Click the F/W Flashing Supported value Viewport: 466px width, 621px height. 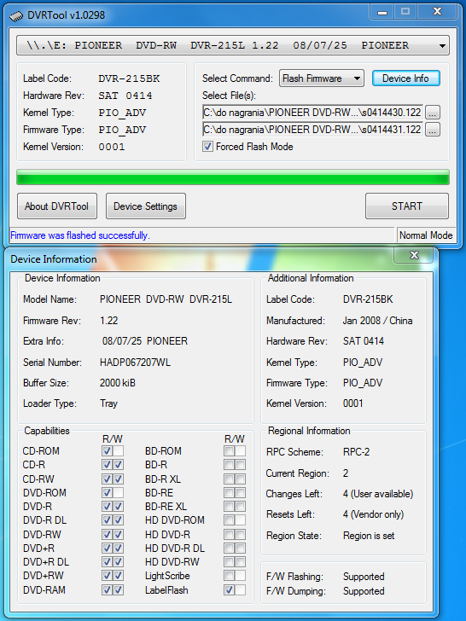(x=364, y=577)
